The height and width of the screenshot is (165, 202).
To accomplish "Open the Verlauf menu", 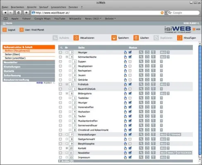I will pyautogui.click(x=43, y=7).
